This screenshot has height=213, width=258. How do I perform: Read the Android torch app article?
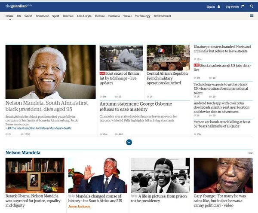coord(223,106)
